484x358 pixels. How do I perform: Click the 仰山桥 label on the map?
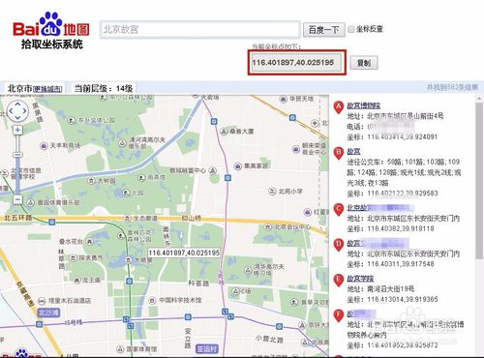pos(191,219)
